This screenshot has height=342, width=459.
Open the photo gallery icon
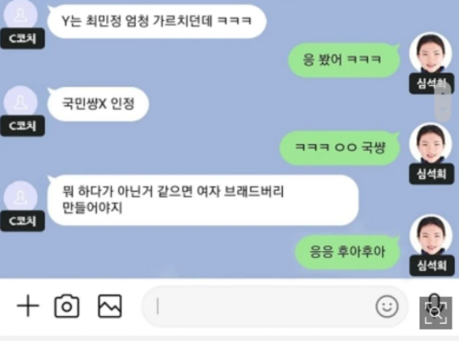(109, 306)
